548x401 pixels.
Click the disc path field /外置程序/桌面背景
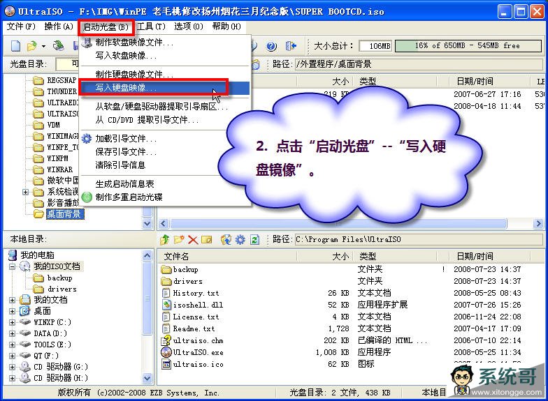(x=418, y=64)
